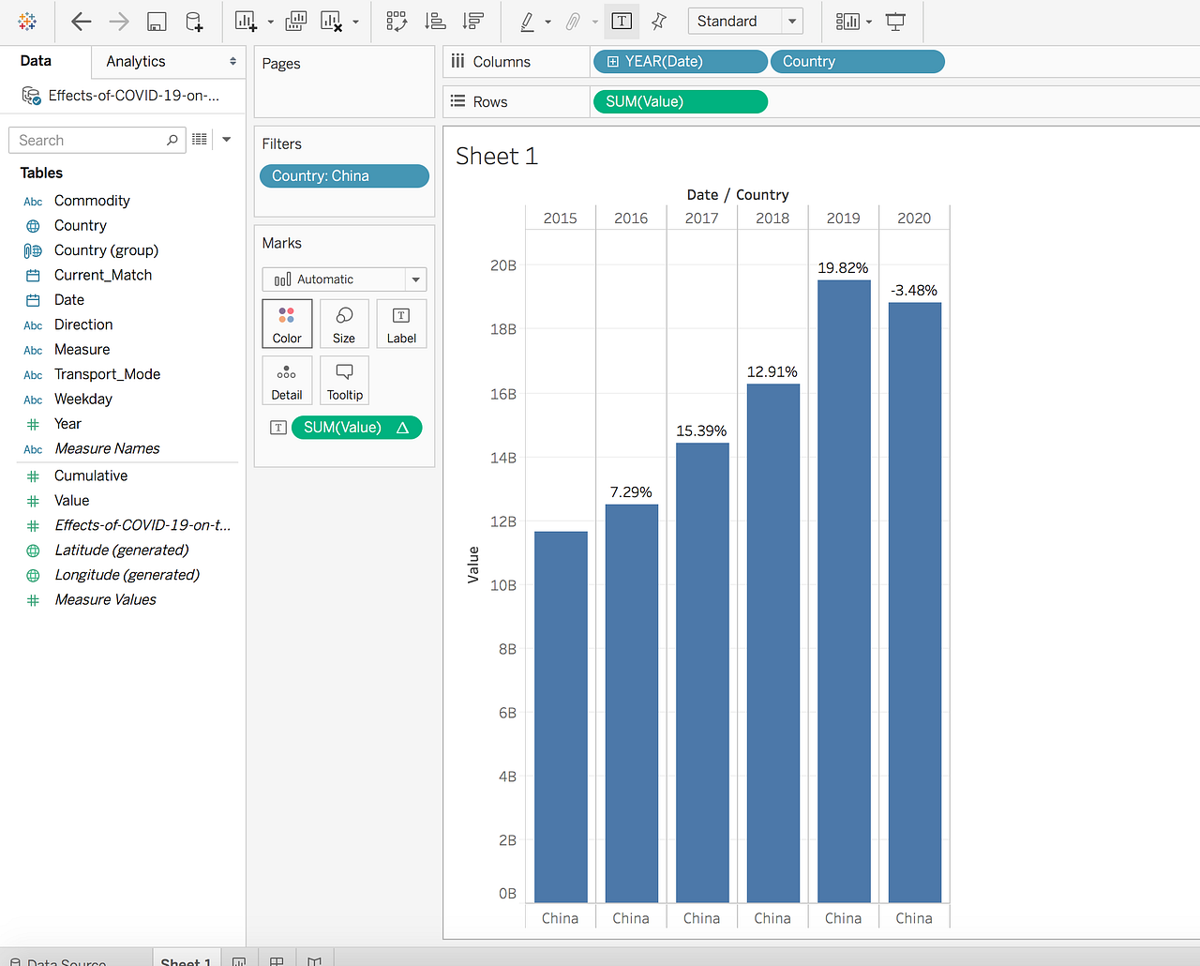Save the workbook using the disk icon
Viewport: 1200px width, 966px height.
[157, 22]
